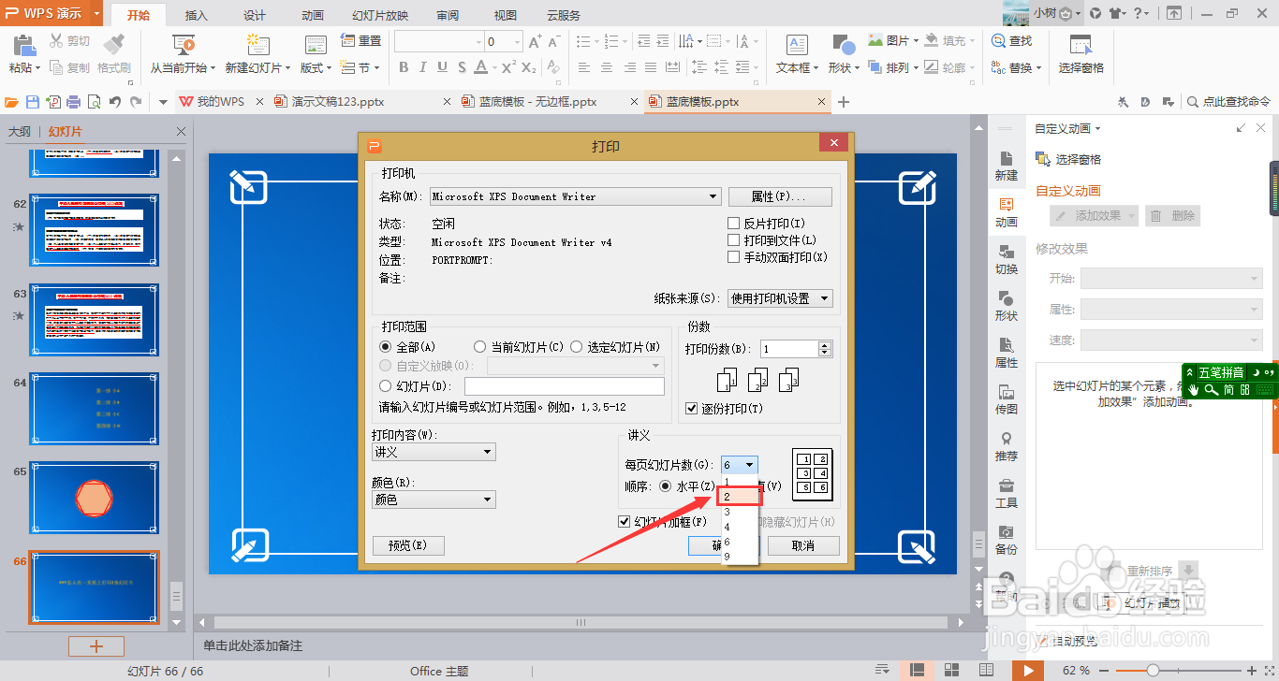Screen dimensions: 1279x681
Task: Choose 2 slides per page option
Action: point(740,497)
